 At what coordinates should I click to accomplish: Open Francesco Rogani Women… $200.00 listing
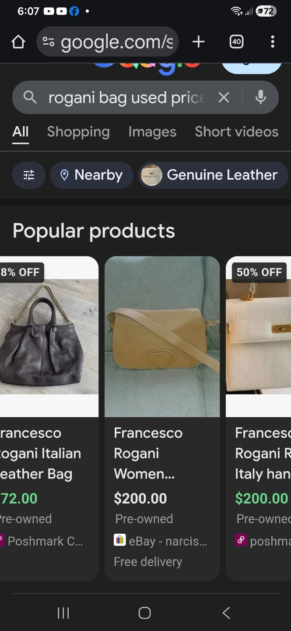tap(148, 454)
